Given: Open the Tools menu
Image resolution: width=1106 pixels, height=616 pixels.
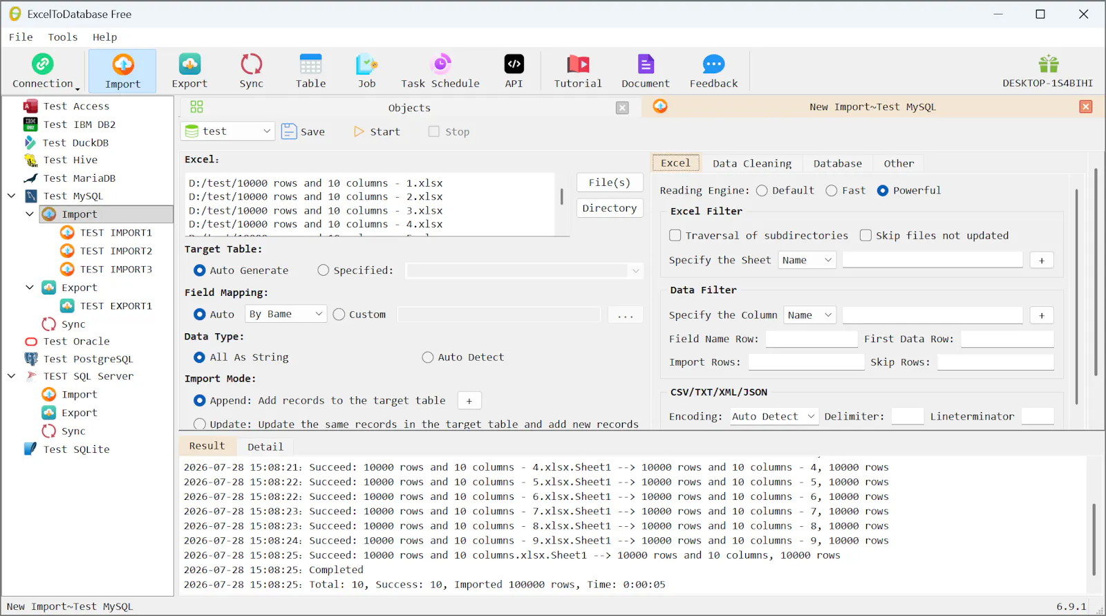Looking at the screenshot, I should click(x=63, y=37).
